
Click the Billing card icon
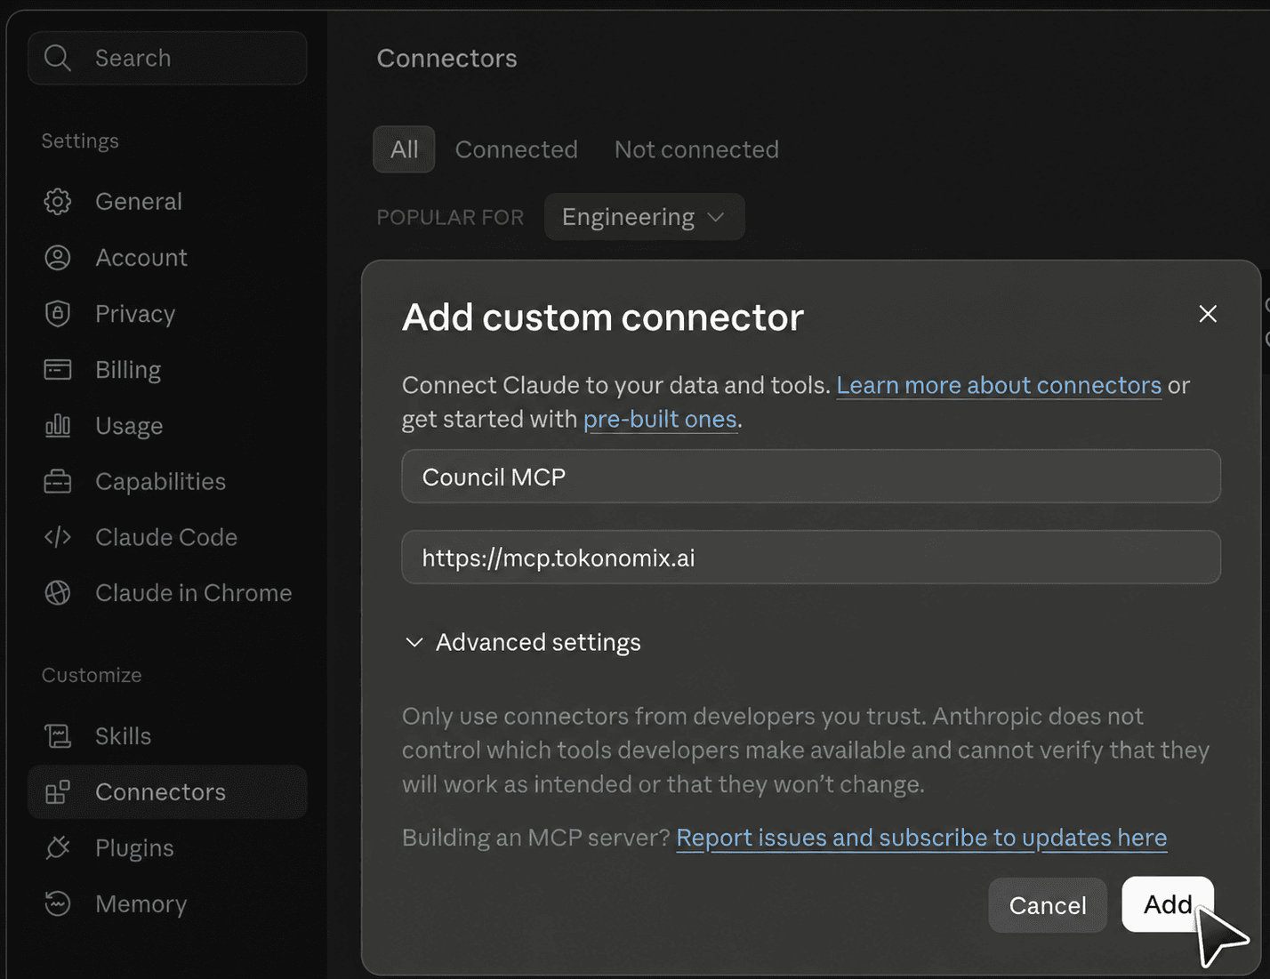58,370
